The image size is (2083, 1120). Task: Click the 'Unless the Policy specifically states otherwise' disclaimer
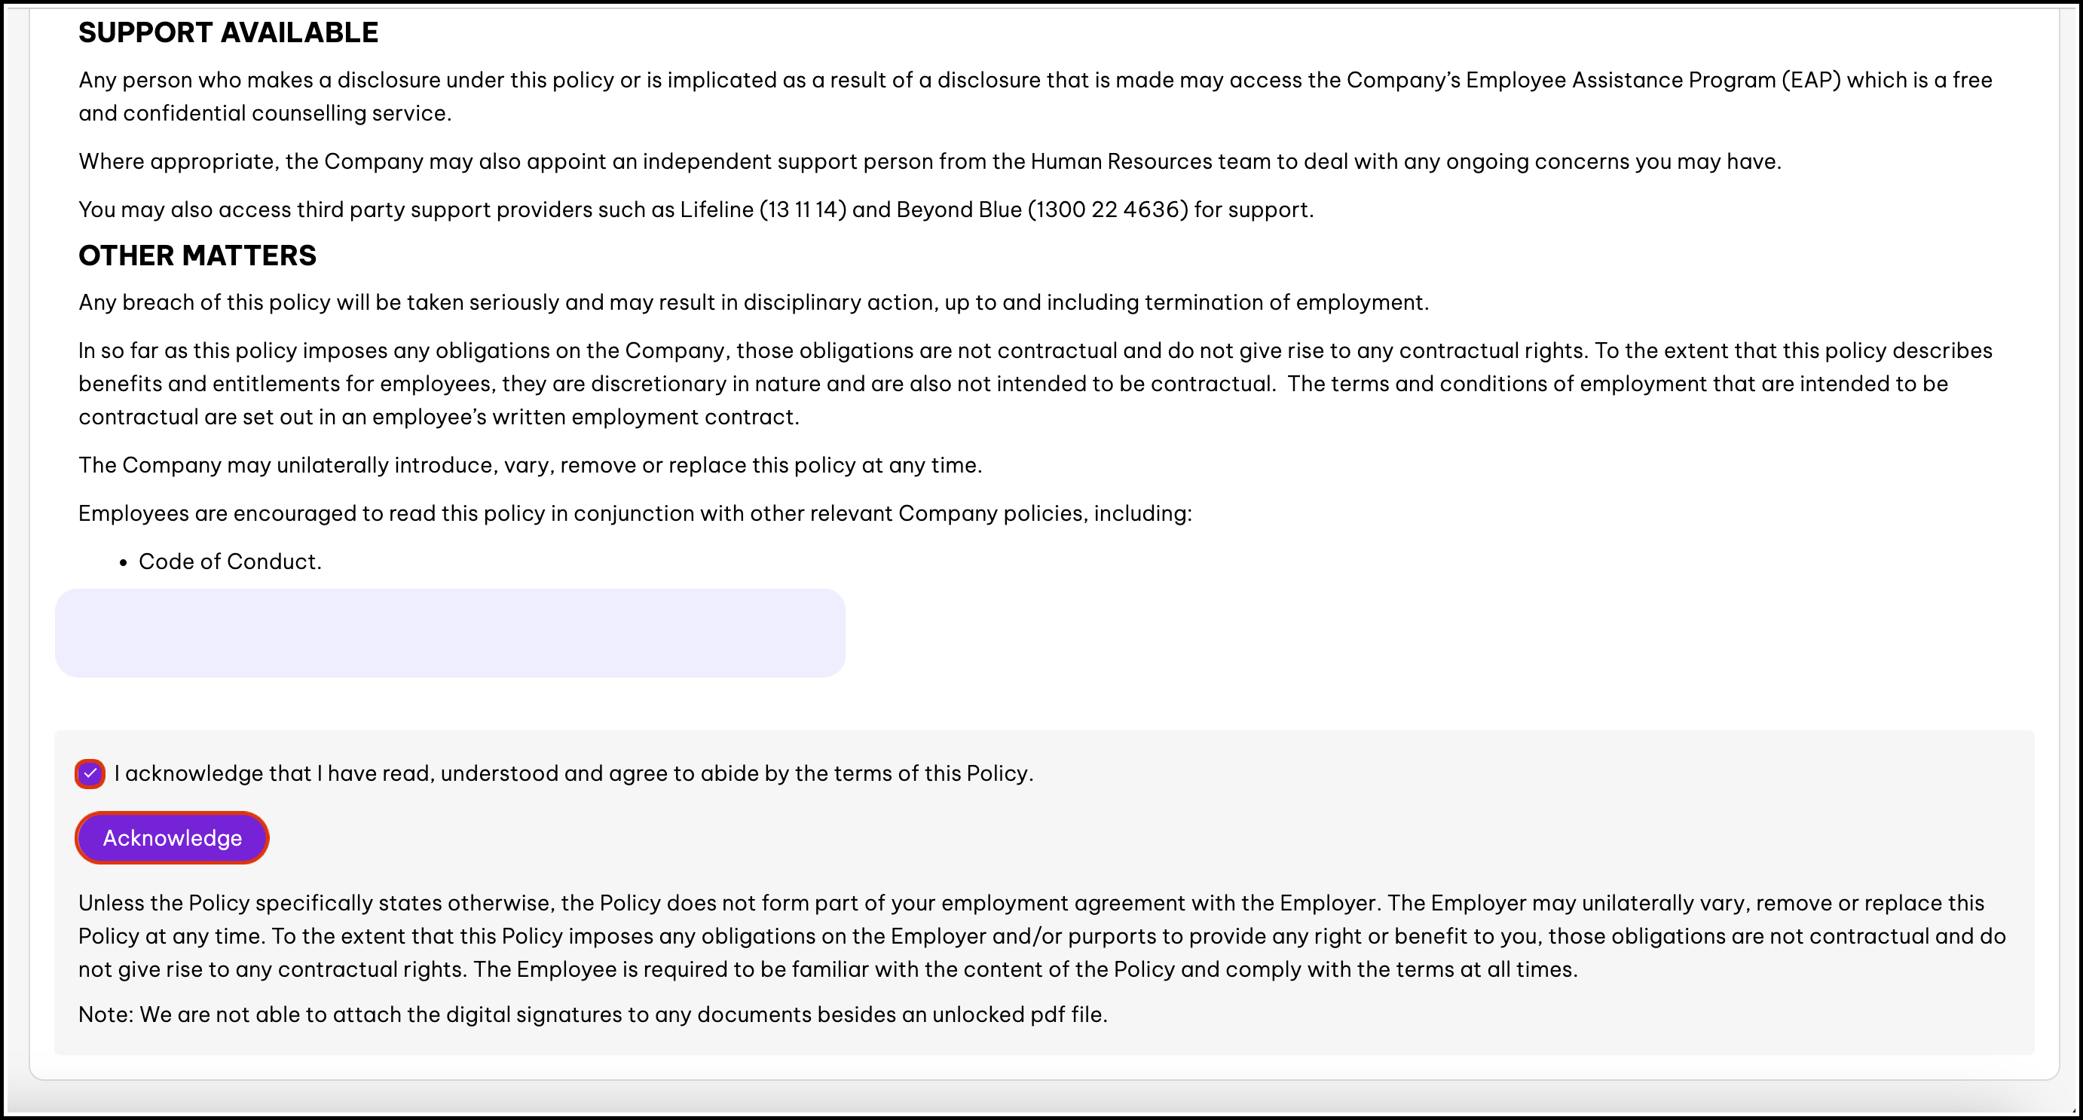(x=1041, y=936)
